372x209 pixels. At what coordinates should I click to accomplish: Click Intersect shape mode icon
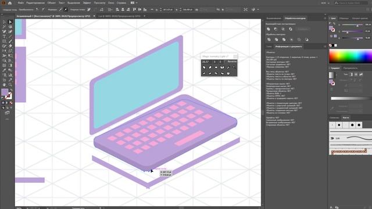click(283, 29)
